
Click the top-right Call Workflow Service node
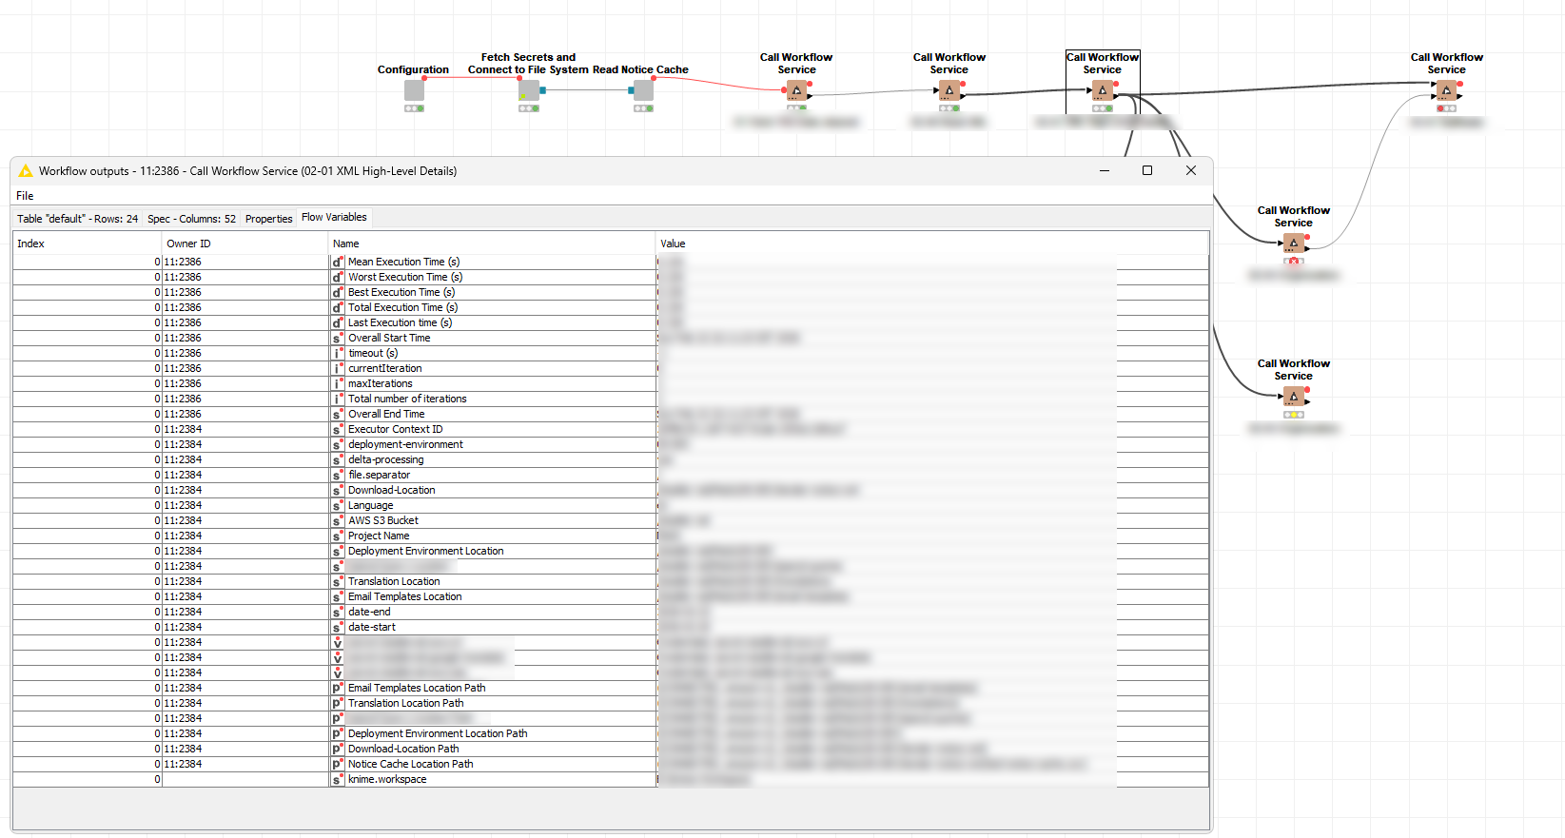pyautogui.click(x=1446, y=90)
